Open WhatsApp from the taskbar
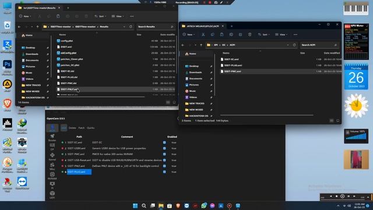Screen dimensions: 373x210 (x=204, y=206)
